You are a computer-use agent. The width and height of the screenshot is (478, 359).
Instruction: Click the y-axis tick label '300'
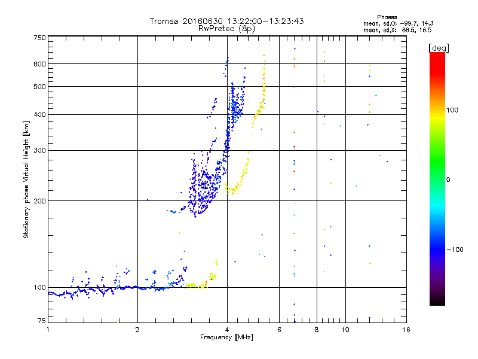tap(39, 150)
